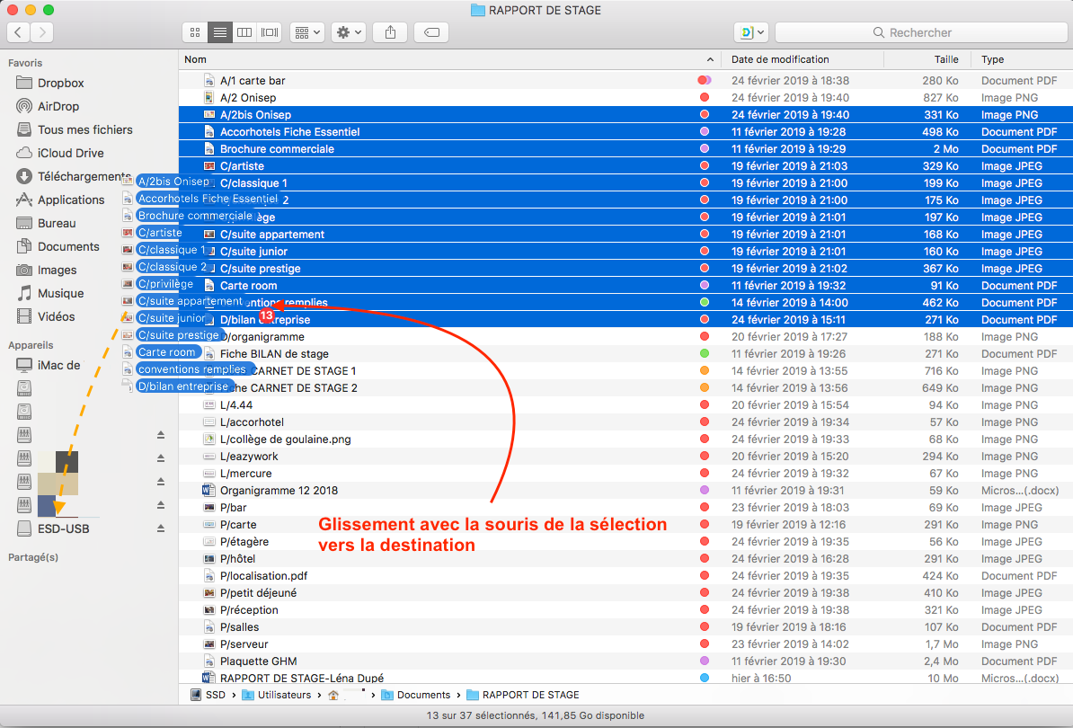
Task: Open the Action gear dropdown menu
Action: click(x=348, y=32)
